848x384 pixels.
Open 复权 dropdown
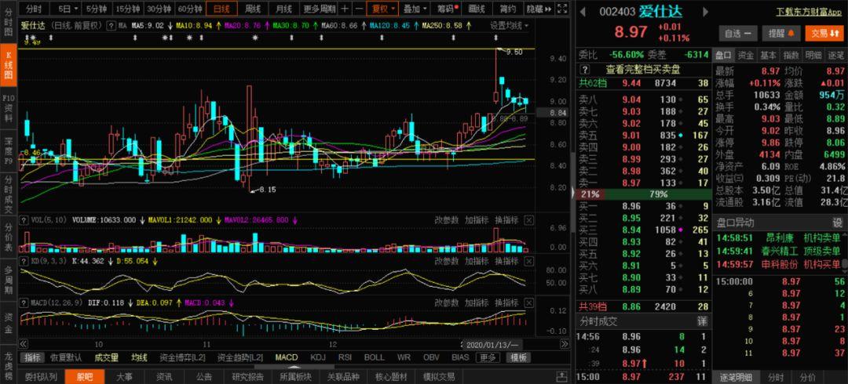coord(382,9)
